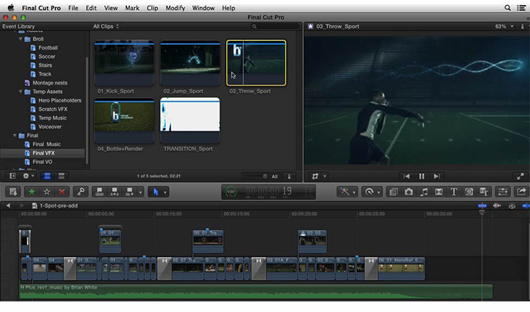This screenshot has height=312, width=530.
Task: Pause viewer playback
Action: [x=421, y=176]
